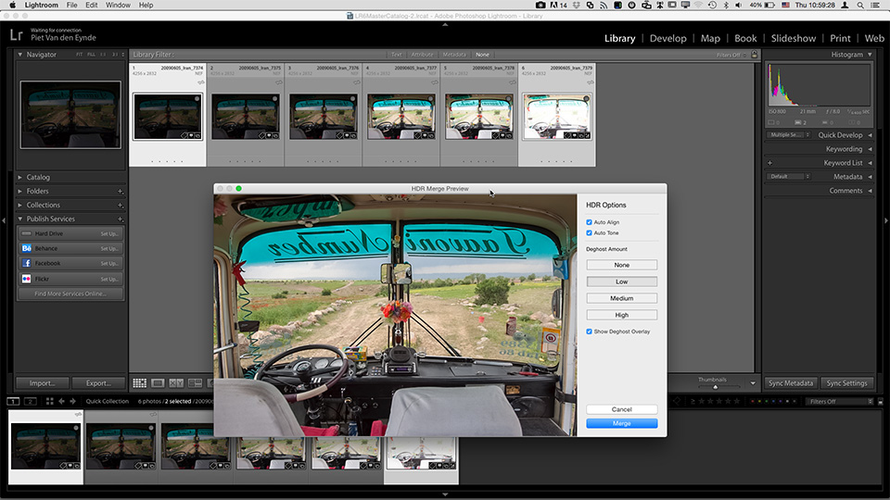Open Metadata Default preset dropdown
The image size is (890, 500).
[x=788, y=176]
